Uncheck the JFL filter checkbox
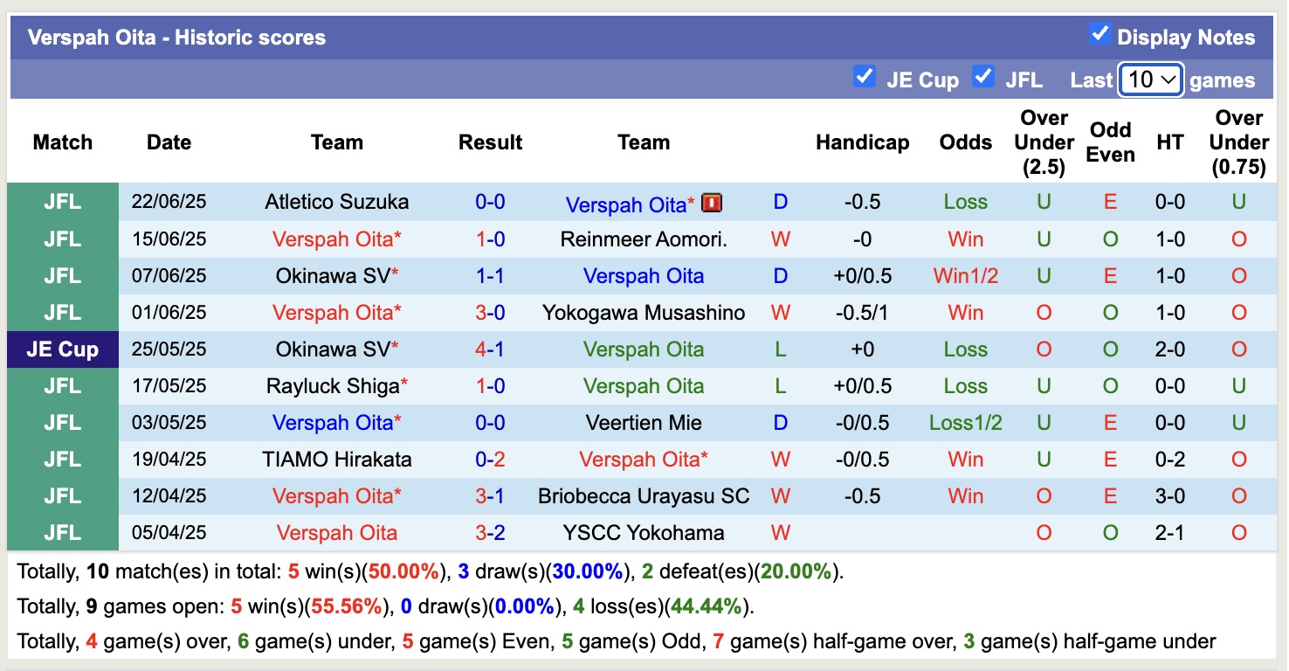The height and width of the screenshot is (671, 1289). coord(983,77)
